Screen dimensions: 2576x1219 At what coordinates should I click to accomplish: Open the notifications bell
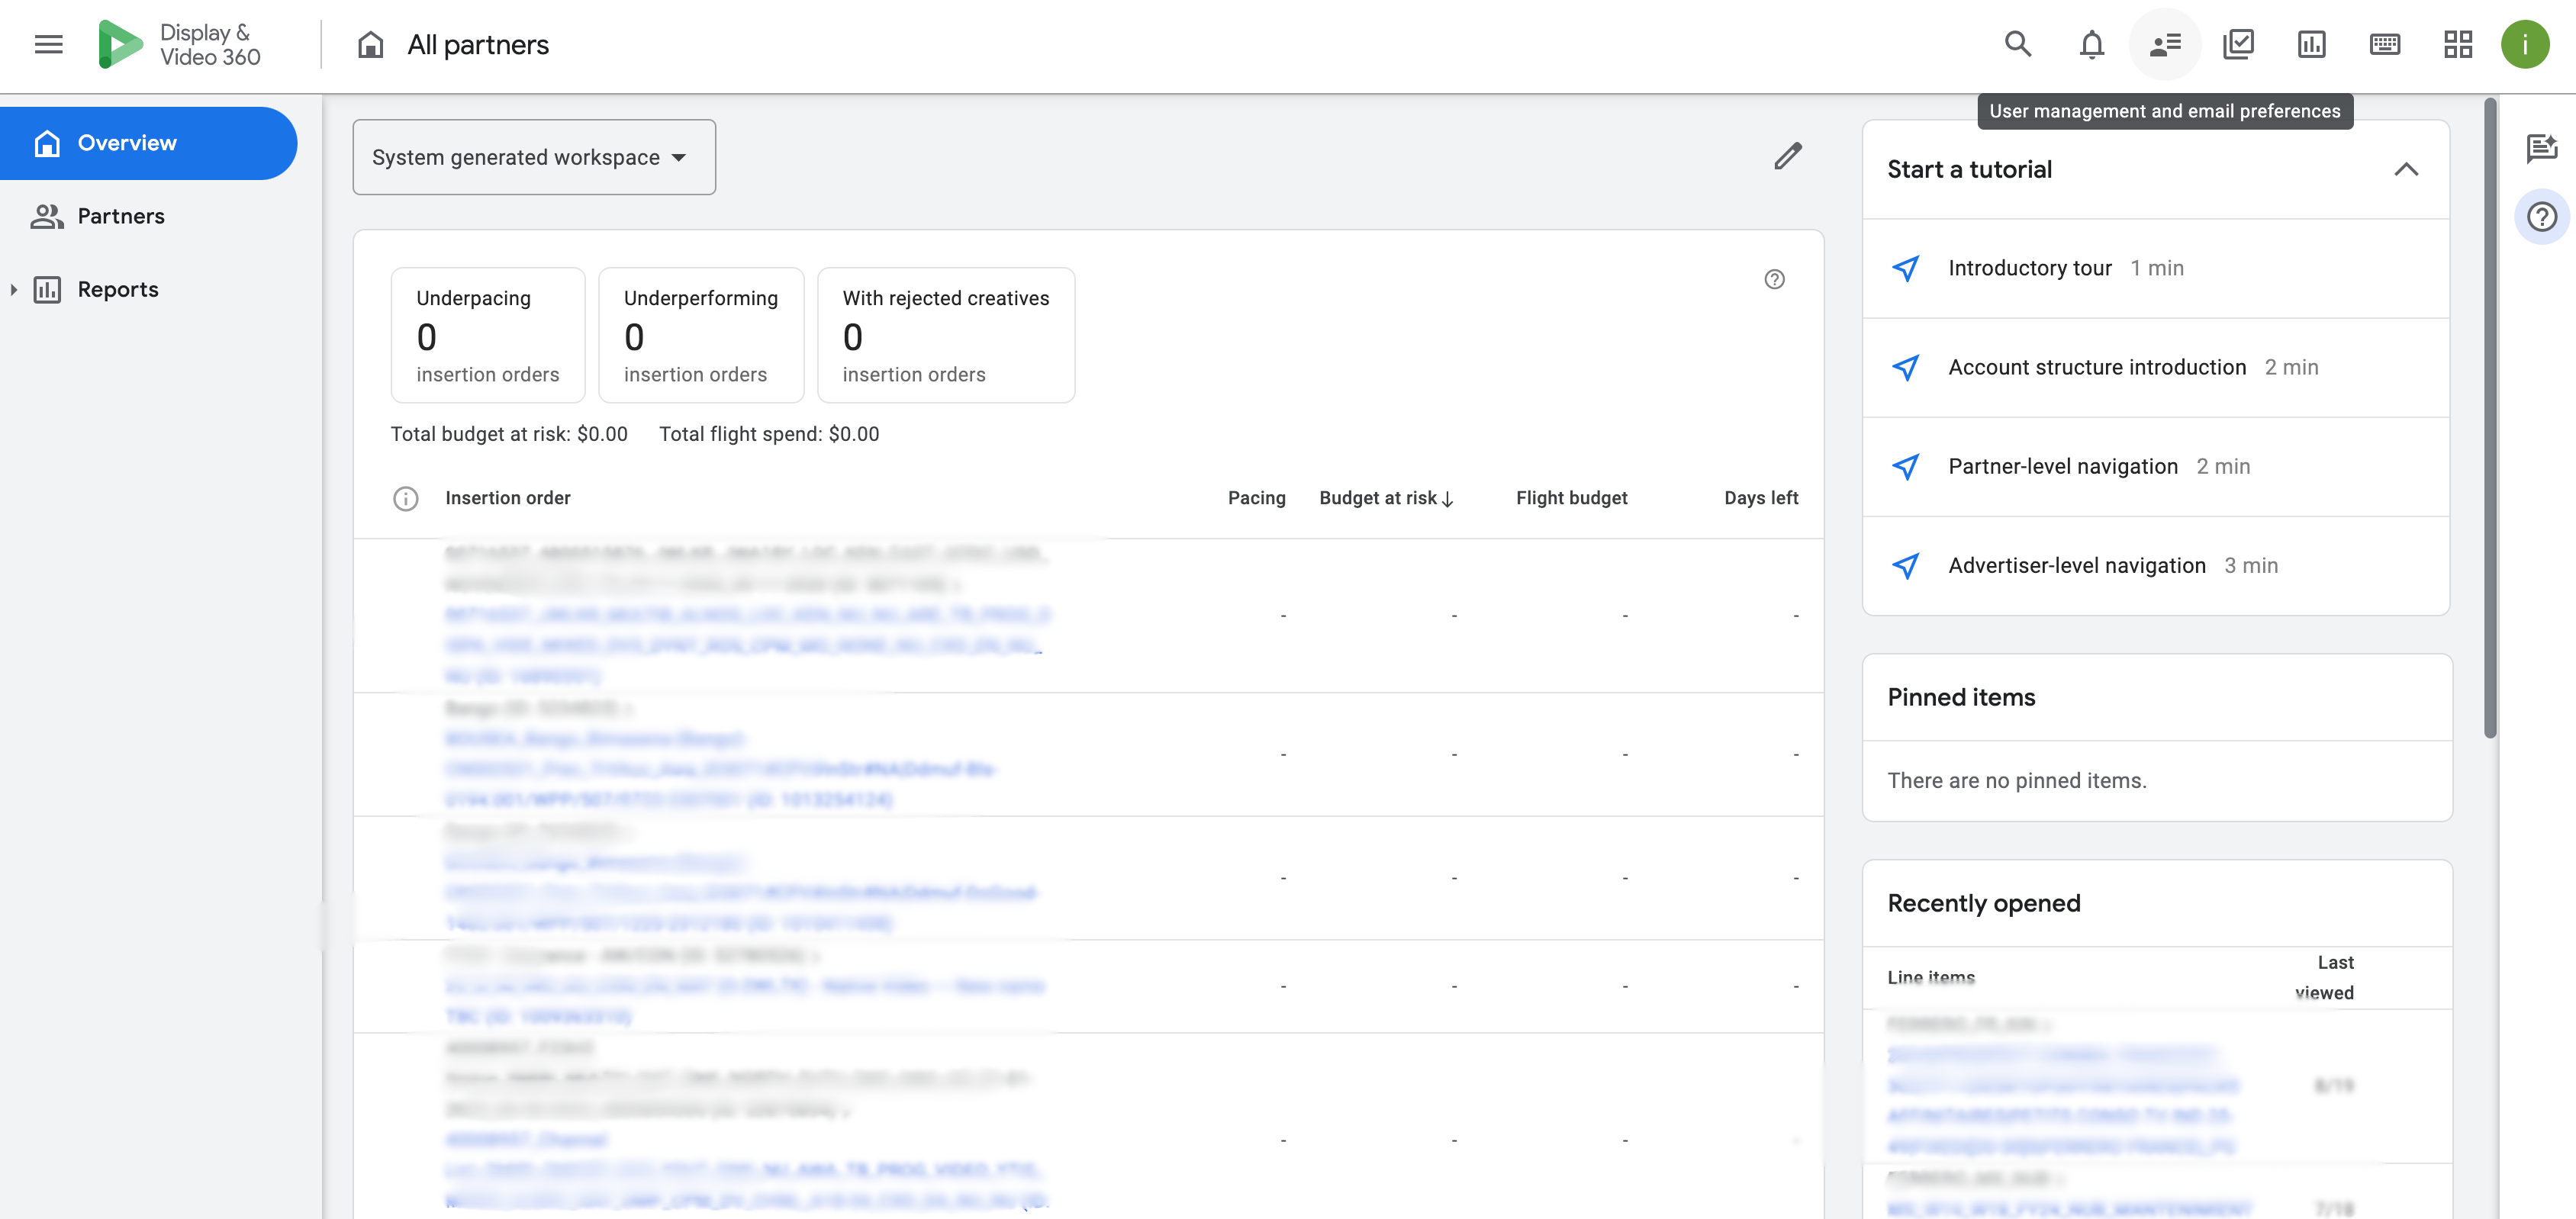pos(2091,44)
